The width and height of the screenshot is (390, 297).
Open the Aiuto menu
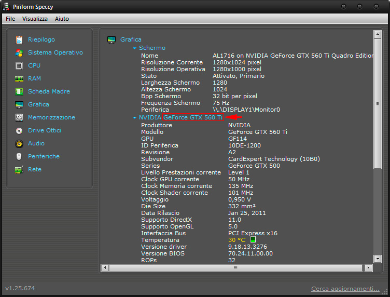pos(62,19)
